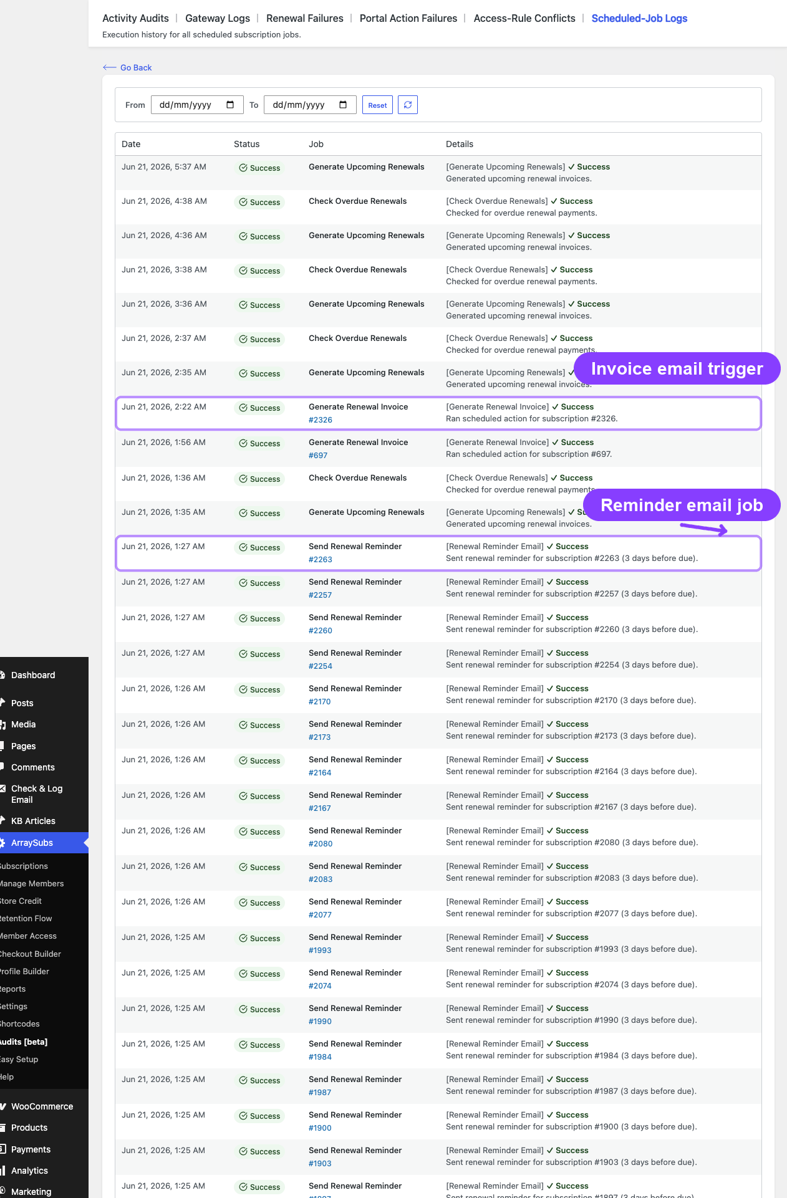Screen dimensions: 787x1198
Task: Open Profile Builder submenu item
Action: coord(24,971)
